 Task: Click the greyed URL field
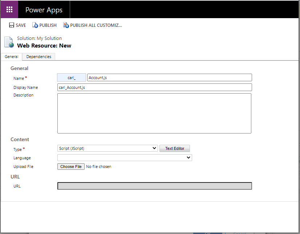coord(154,186)
